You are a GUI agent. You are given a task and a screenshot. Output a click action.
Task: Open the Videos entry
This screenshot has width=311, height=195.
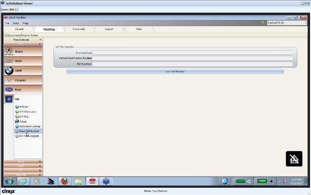click(23, 121)
